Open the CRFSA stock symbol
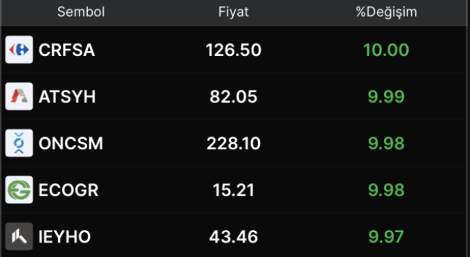The width and height of the screenshot is (470, 257). [x=67, y=50]
